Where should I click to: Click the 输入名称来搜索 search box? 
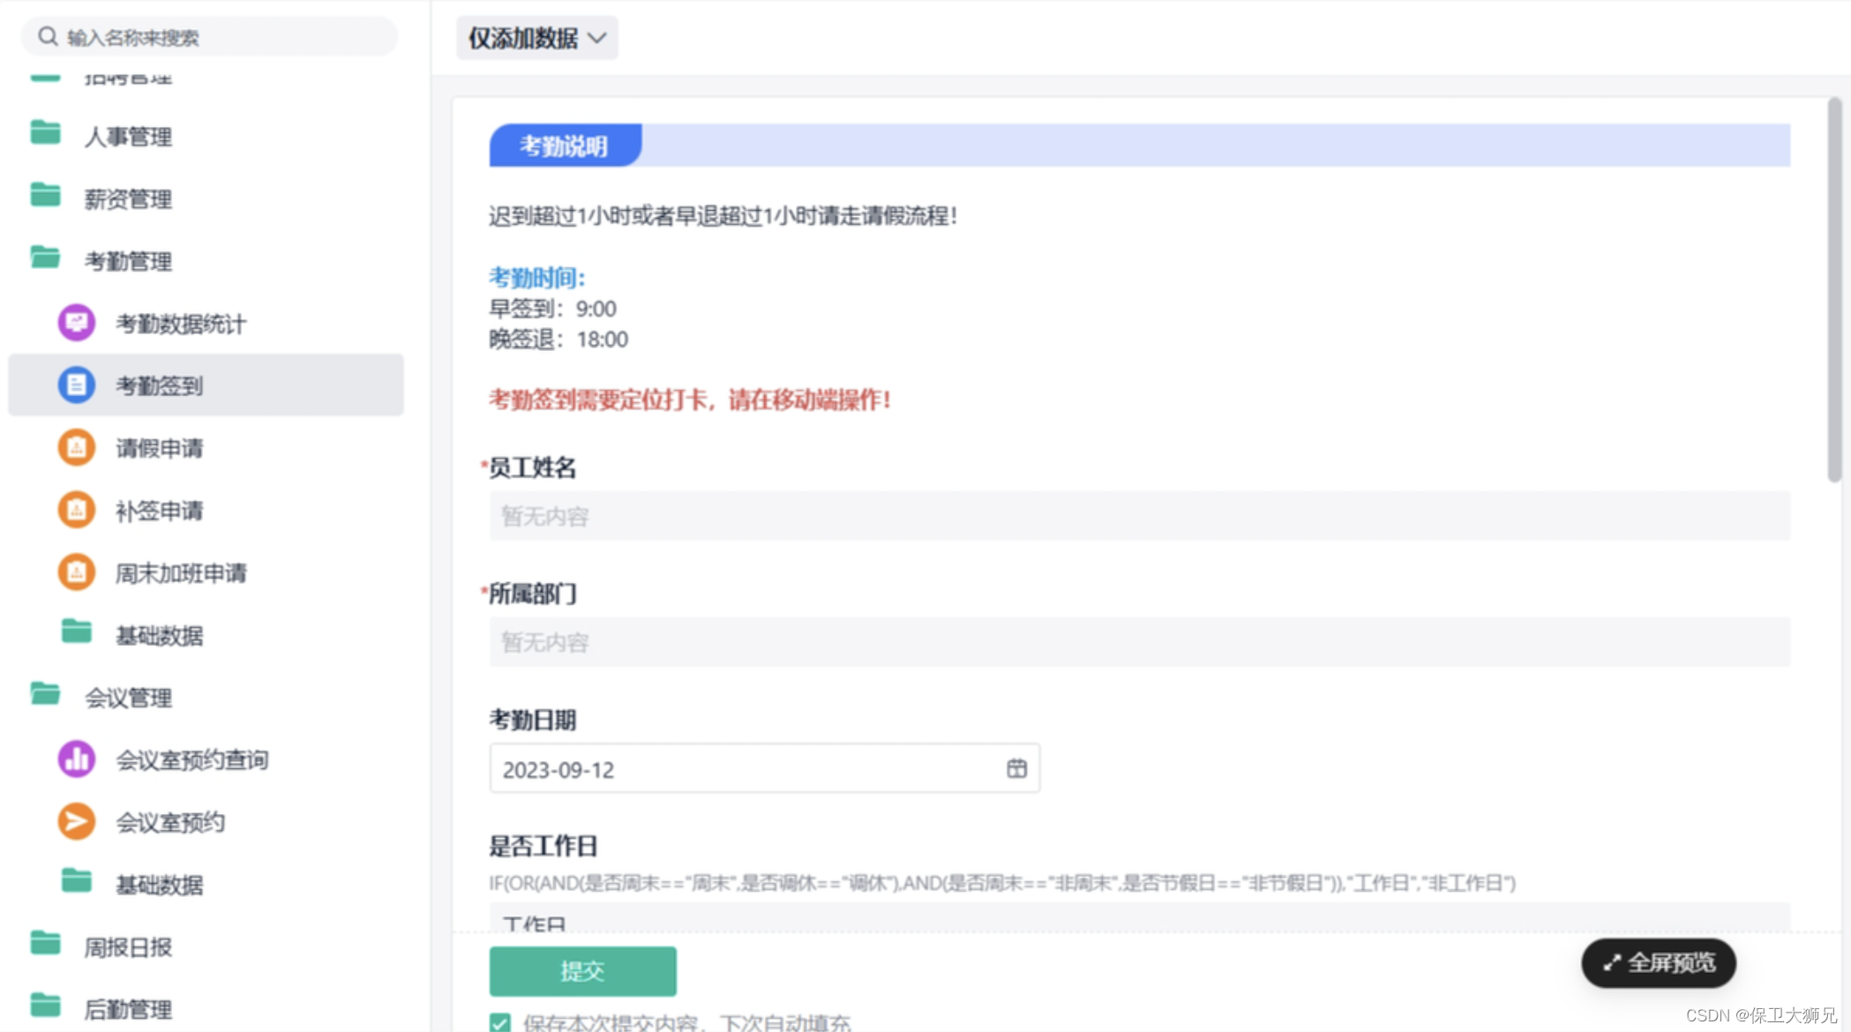pyautogui.click(x=210, y=37)
